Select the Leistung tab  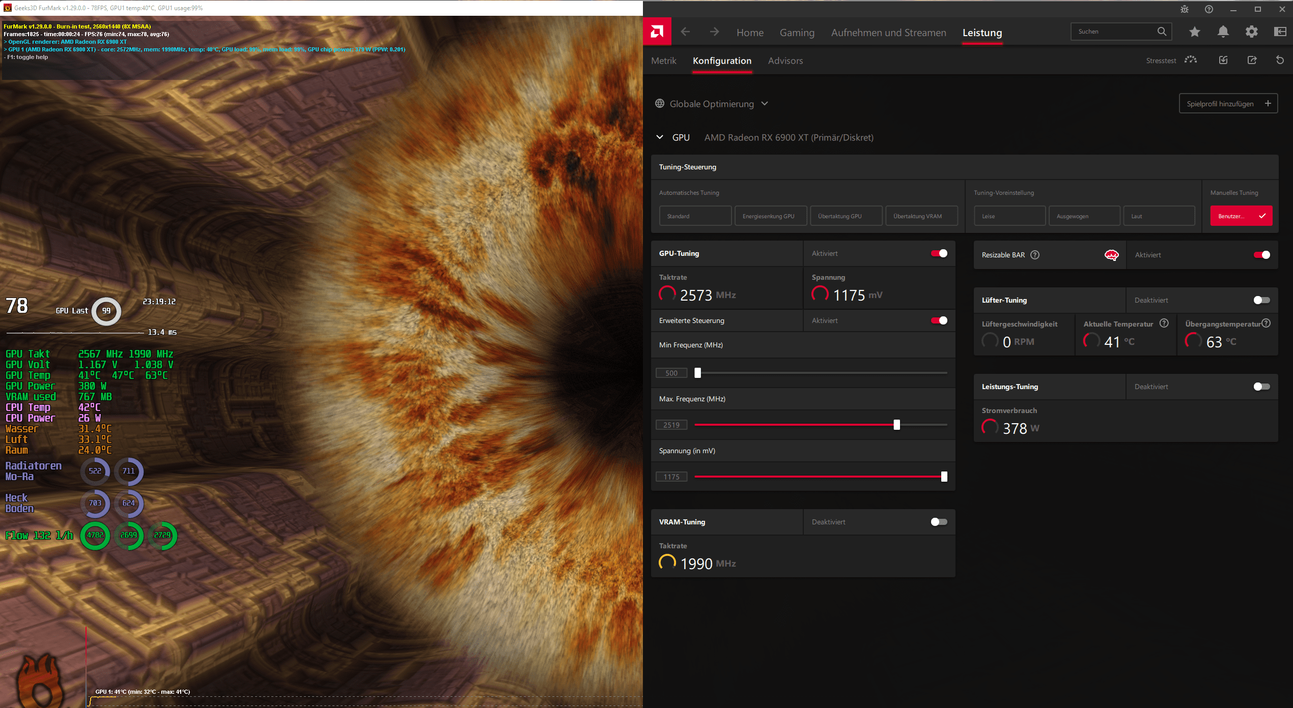click(982, 33)
